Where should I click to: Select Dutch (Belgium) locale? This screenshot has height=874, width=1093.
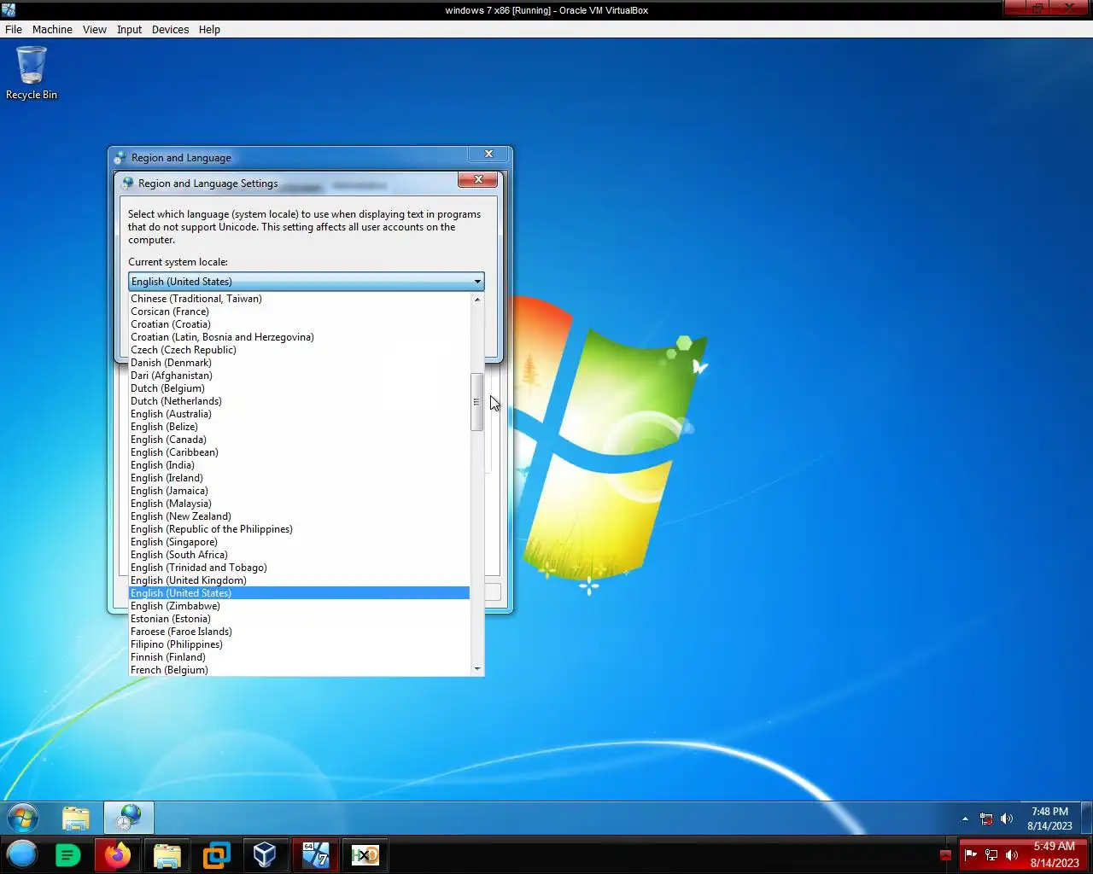(299, 388)
